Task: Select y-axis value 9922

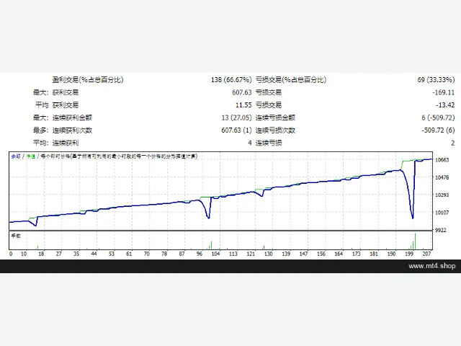Action: tap(440, 230)
